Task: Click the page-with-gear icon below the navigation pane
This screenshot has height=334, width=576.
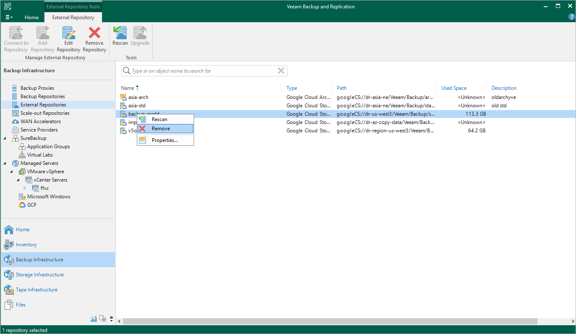Action: click(103, 319)
